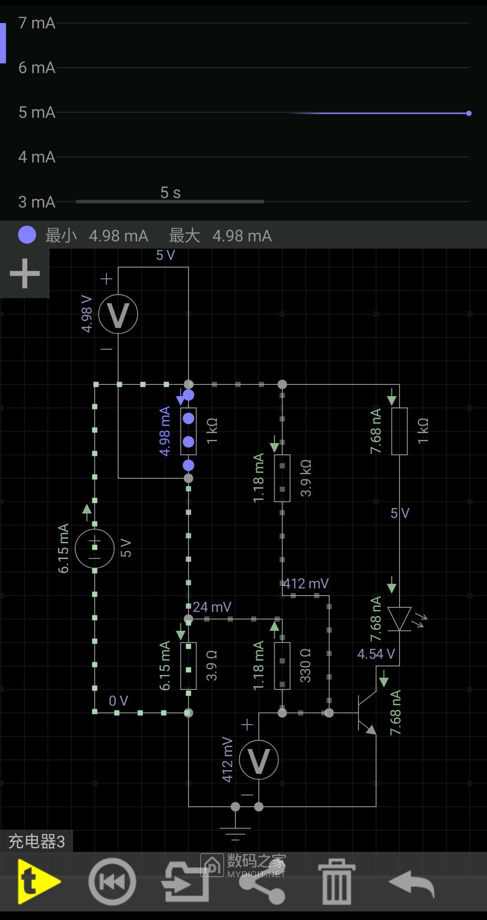The width and height of the screenshot is (487, 920).
Task: Select the LED component
Action: 399,619
